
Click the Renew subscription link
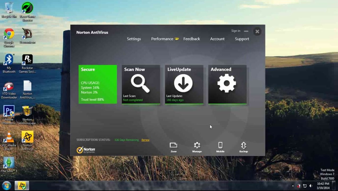[x=145, y=140]
